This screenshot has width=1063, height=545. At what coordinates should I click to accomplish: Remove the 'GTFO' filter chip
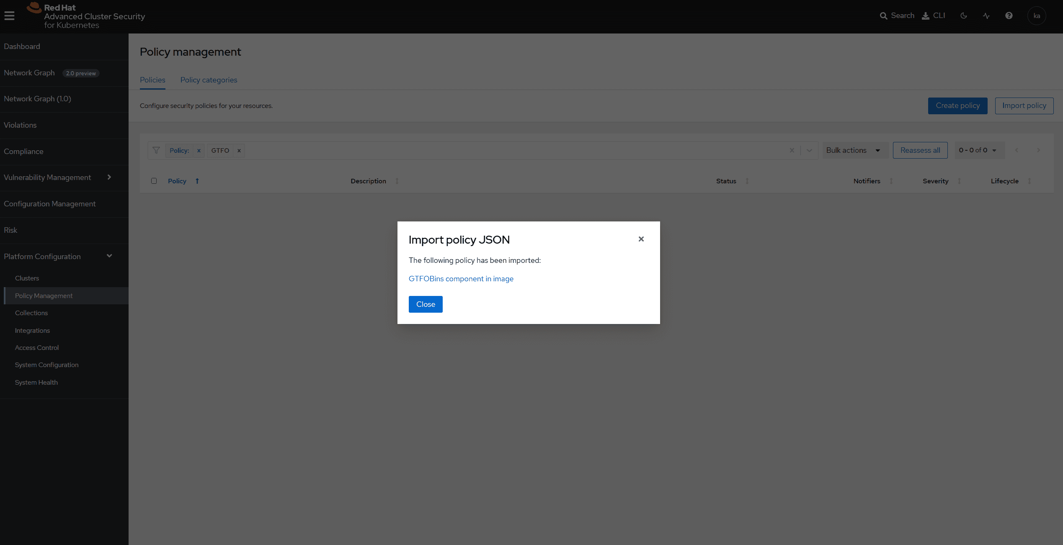(239, 150)
